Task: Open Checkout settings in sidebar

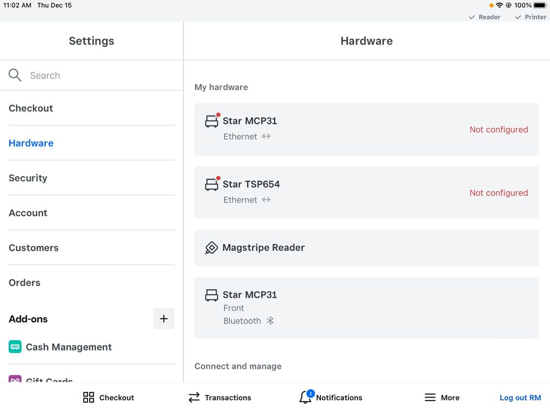Action: (x=91, y=108)
